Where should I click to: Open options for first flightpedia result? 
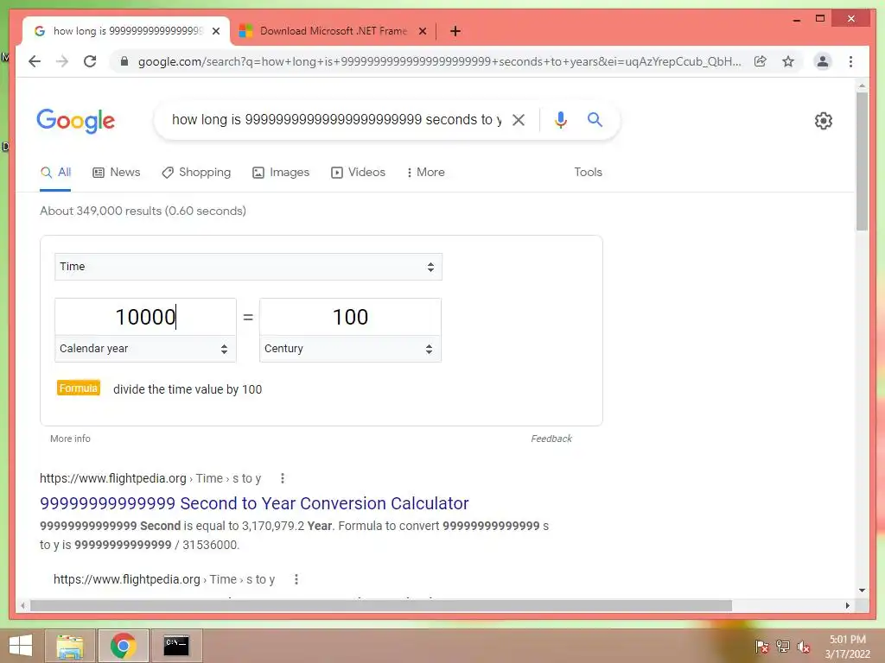click(283, 478)
